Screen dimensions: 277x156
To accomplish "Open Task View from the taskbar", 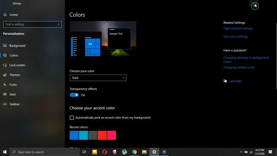I will click(84, 152).
